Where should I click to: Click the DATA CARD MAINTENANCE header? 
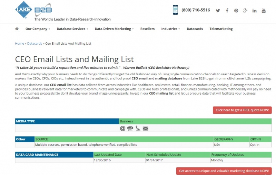pos(54,155)
